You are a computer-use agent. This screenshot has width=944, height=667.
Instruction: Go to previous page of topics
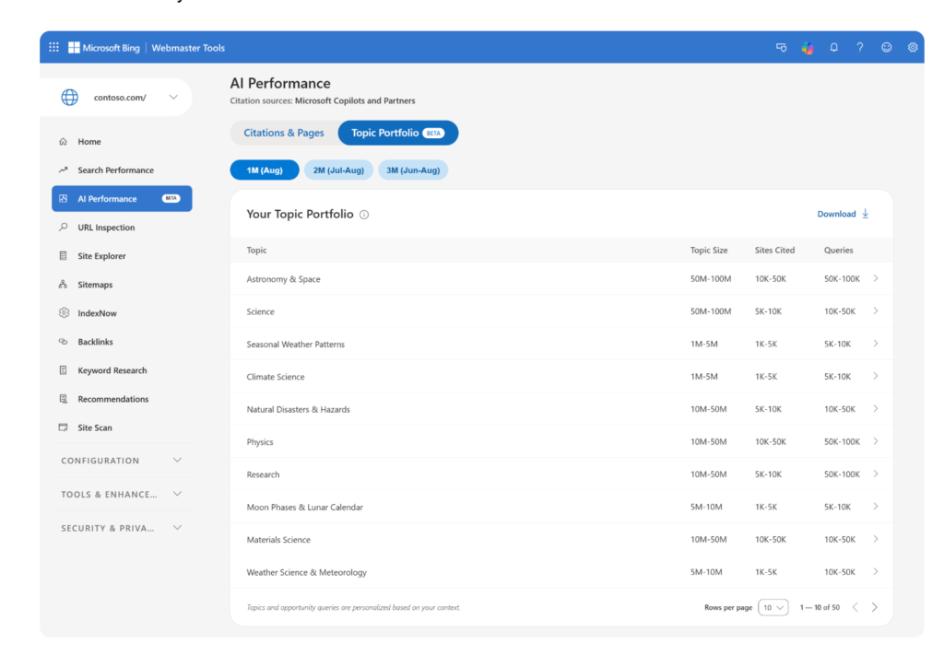point(855,607)
